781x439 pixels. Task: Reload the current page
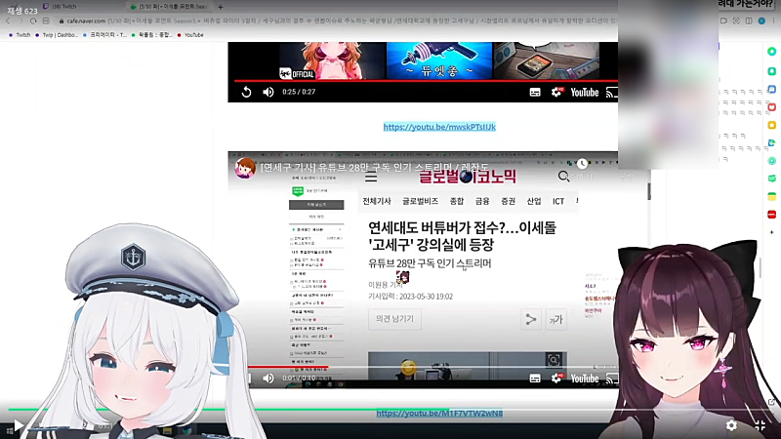[x=33, y=20]
